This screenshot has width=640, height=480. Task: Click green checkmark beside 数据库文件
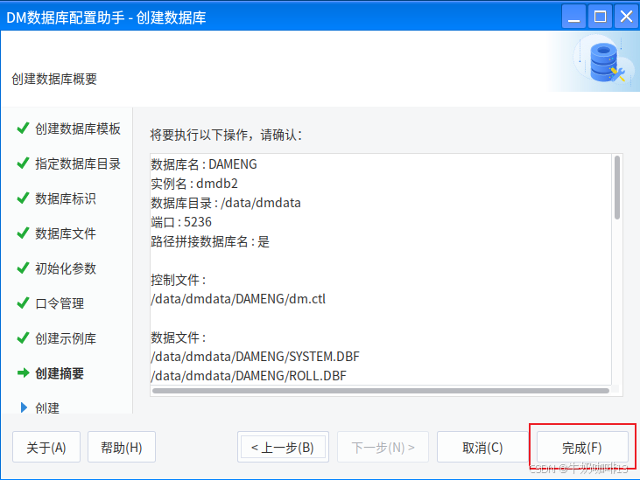(23, 233)
